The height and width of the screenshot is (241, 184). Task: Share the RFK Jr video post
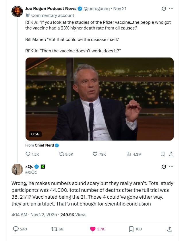coord(171,154)
